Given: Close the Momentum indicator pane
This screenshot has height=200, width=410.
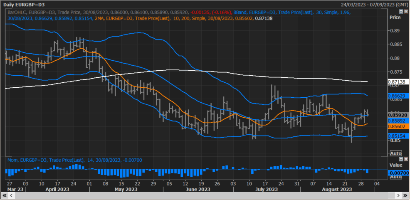Looking at the screenshot, I should pos(405,159).
